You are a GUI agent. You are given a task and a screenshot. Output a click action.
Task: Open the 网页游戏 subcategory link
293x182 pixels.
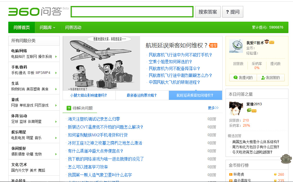point(41,105)
